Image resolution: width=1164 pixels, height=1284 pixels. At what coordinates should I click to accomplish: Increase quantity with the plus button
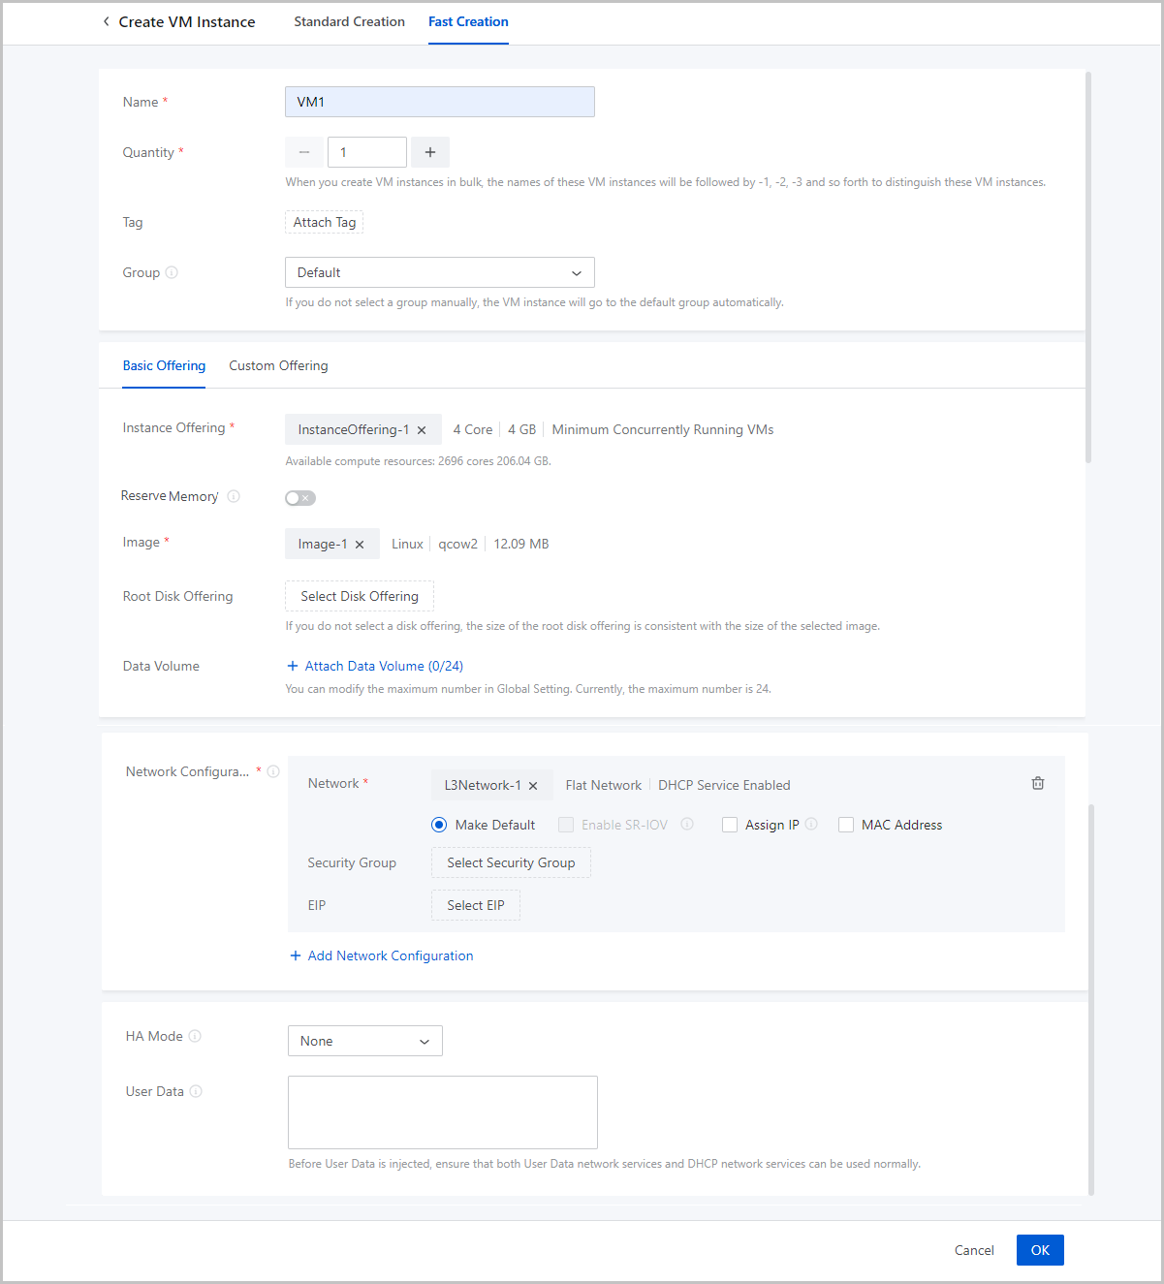tap(430, 152)
